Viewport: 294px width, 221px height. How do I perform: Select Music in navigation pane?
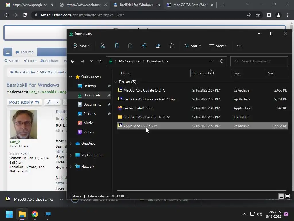(88, 123)
